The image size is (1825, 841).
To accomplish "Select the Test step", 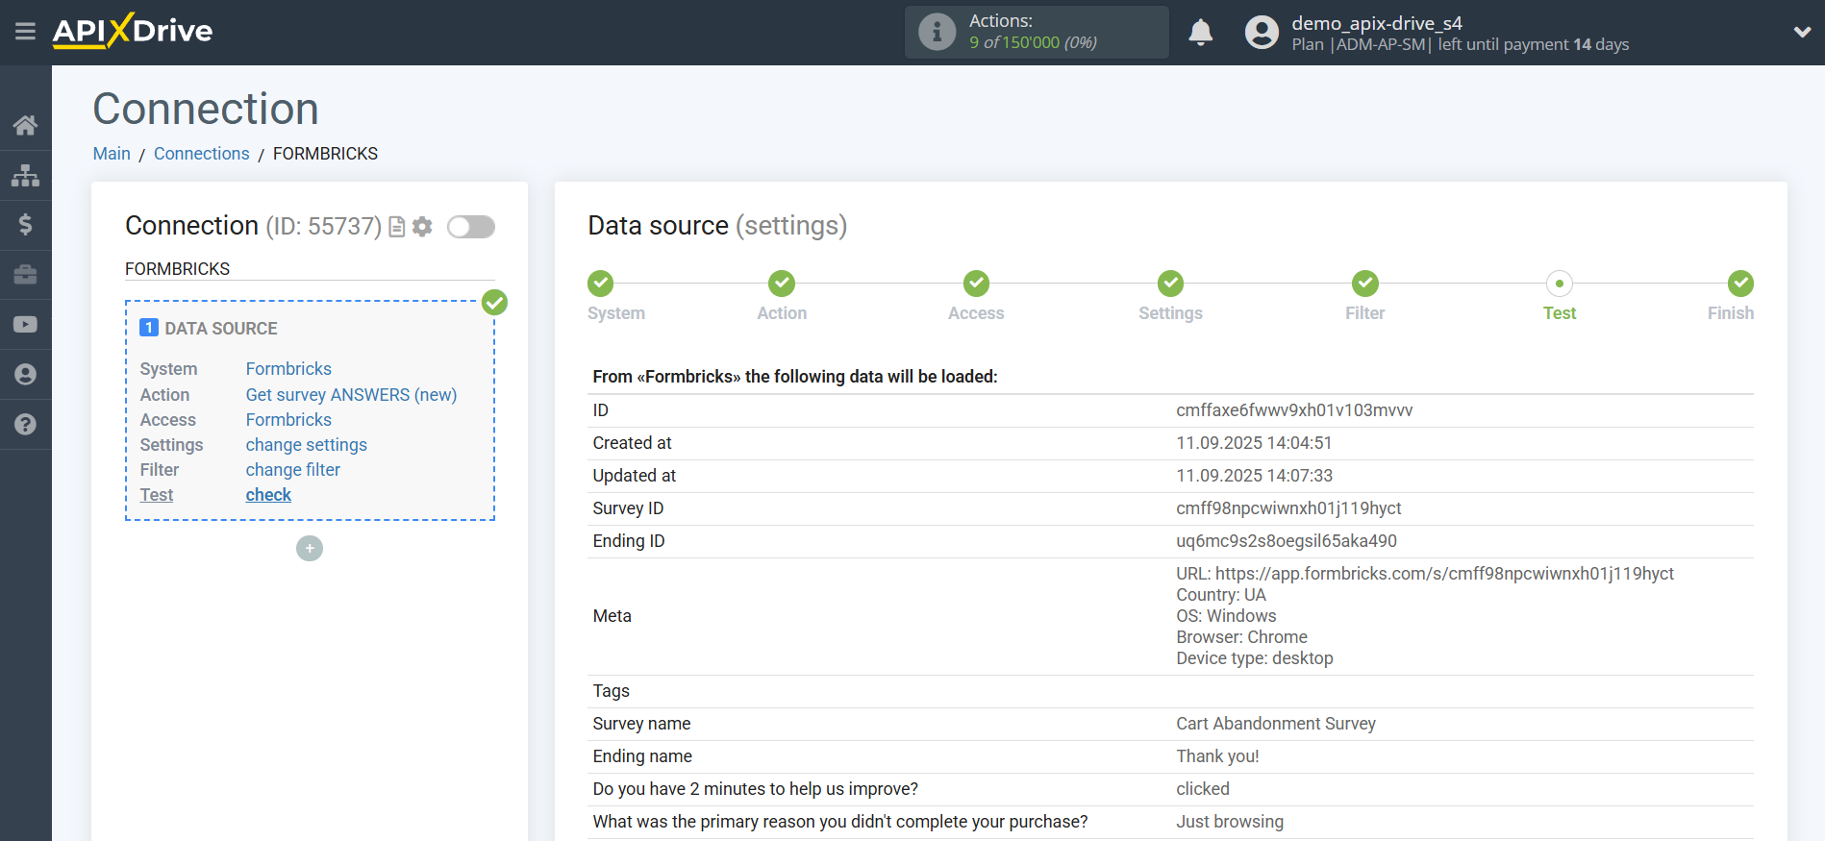I will (x=1559, y=313).
